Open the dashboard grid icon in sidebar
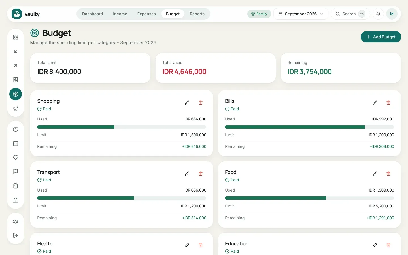 click(x=16, y=37)
